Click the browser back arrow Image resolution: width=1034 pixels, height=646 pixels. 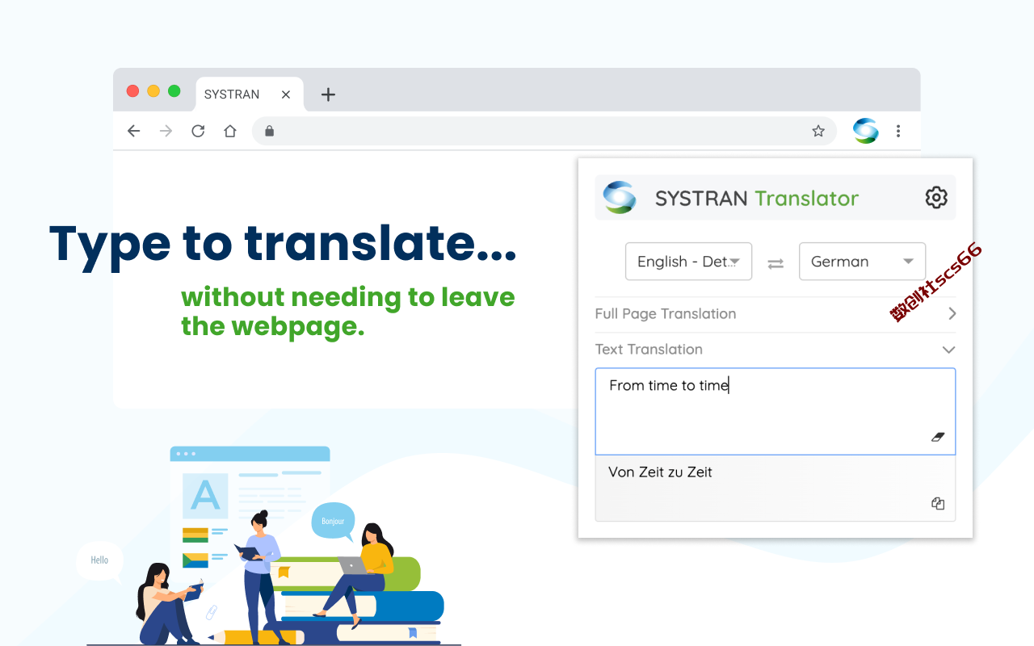[134, 131]
